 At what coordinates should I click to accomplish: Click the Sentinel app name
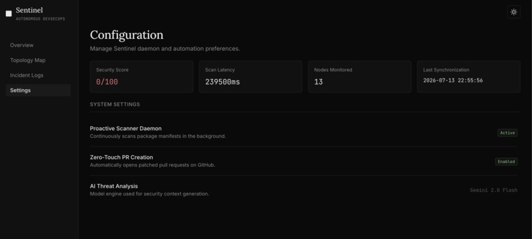[29, 10]
